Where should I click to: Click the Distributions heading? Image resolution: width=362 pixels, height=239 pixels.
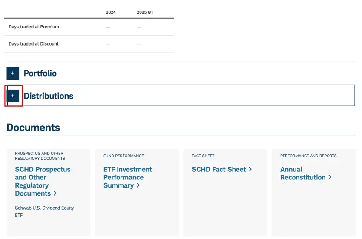coord(49,96)
